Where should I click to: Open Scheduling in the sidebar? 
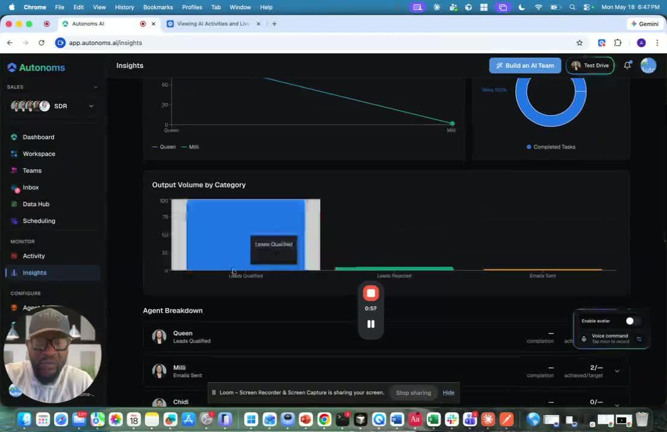point(39,221)
